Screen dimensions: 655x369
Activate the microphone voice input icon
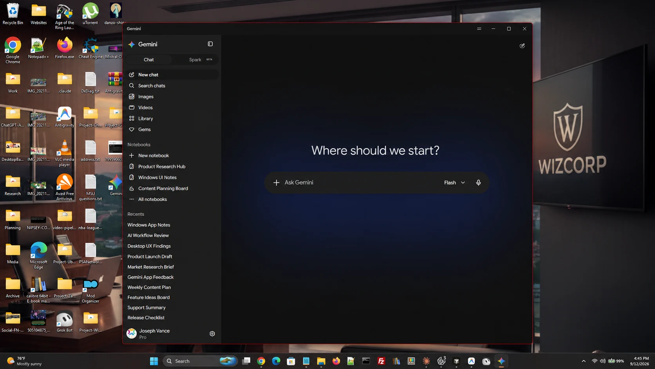point(478,182)
